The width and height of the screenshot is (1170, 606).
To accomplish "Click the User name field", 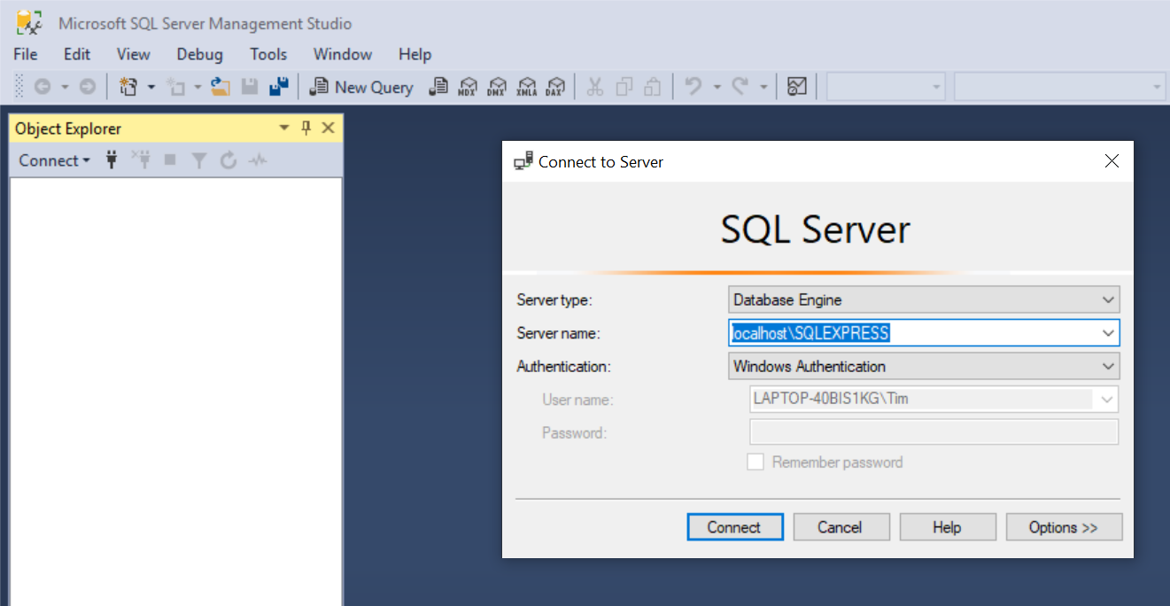I will click(934, 399).
